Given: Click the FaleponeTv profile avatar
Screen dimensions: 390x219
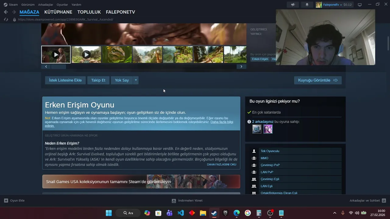Looking at the screenshot, I should click(319, 5).
